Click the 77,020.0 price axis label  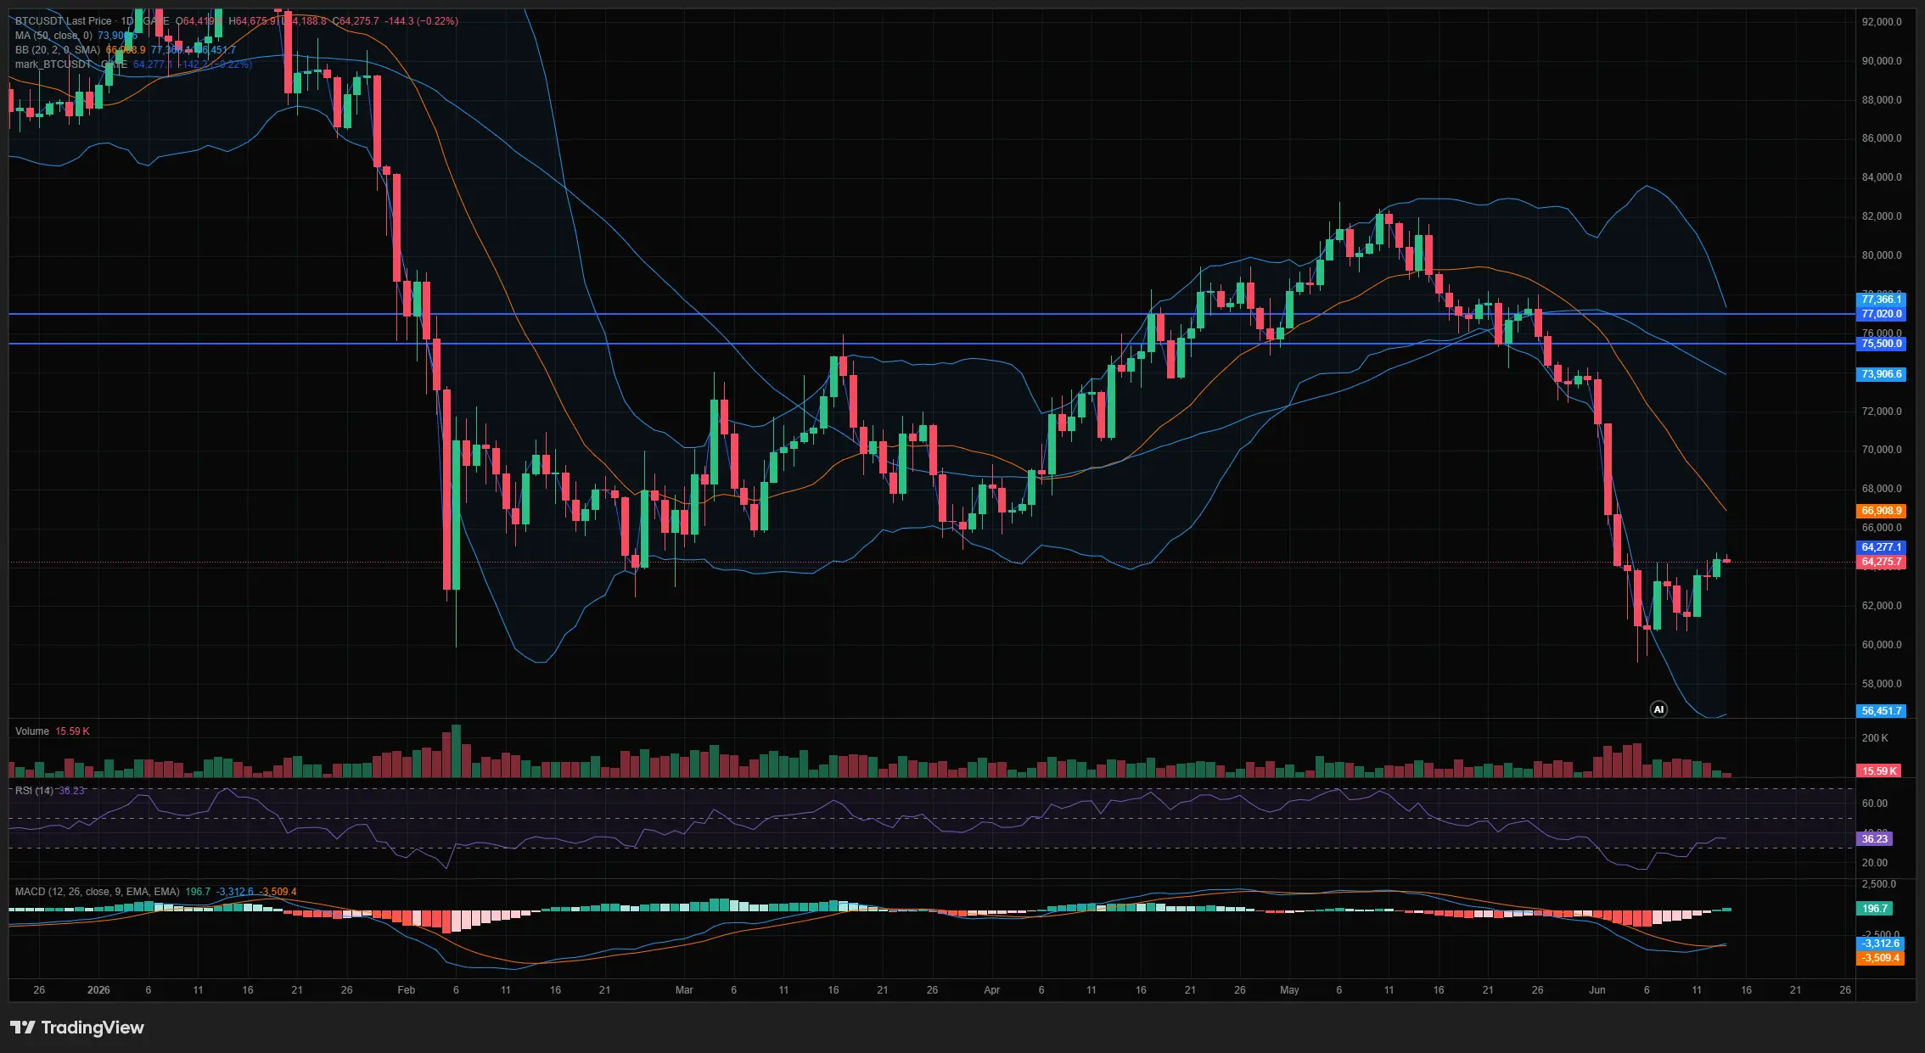[x=1881, y=314]
